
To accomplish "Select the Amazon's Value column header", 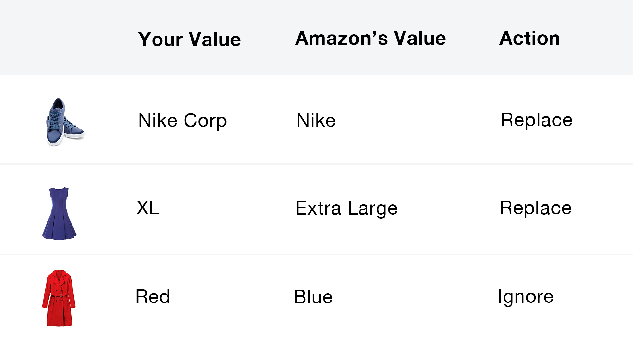I will tap(371, 38).
